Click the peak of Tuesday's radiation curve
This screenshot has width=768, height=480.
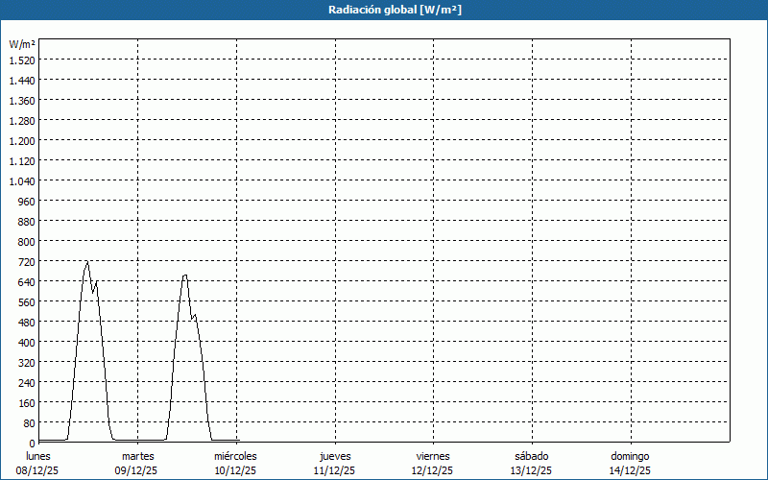click(x=185, y=276)
